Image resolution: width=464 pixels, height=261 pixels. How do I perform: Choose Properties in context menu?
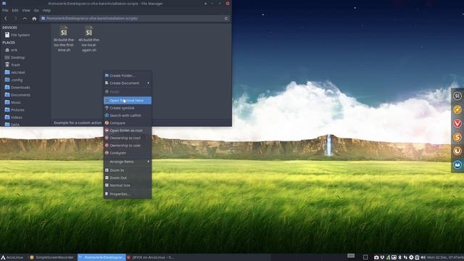(128, 194)
